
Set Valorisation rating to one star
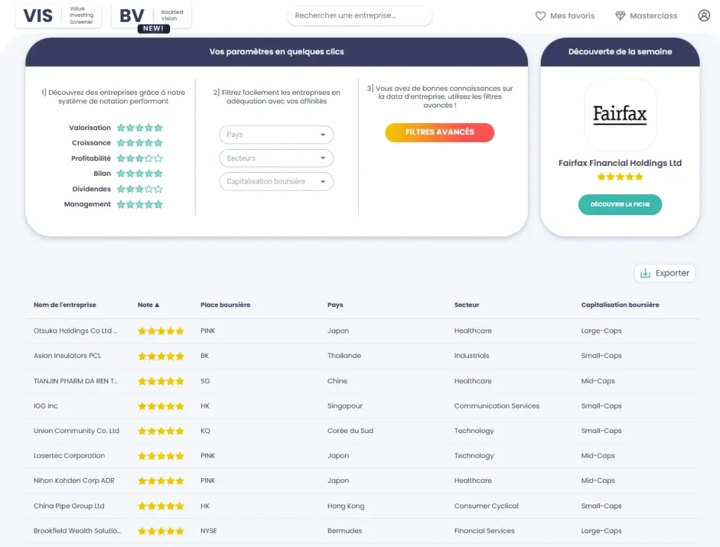click(121, 128)
